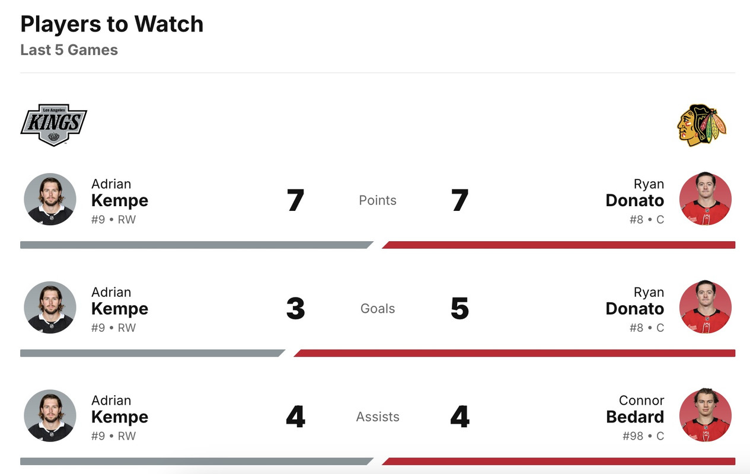Click Adrian Kempe name in Assists row
750x474 pixels.
(119, 409)
